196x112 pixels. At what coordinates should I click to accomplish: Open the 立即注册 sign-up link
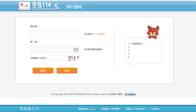101,34
